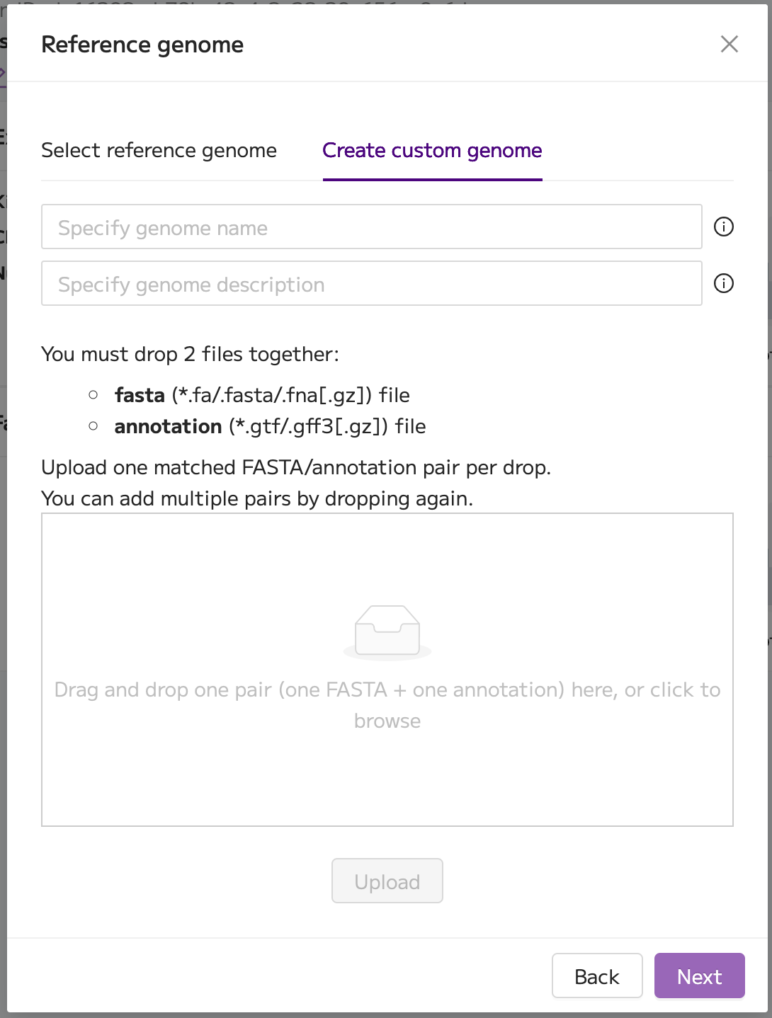Click the 'Reference genome' dialog title

(x=142, y=45)
